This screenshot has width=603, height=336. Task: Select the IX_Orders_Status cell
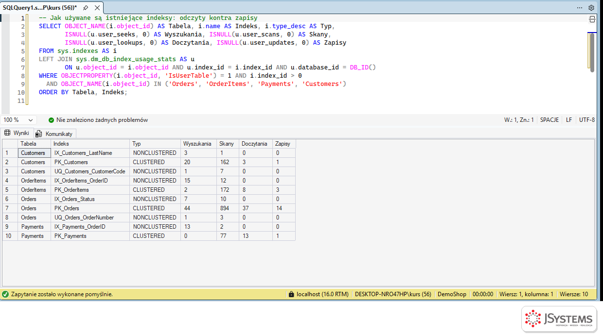[x=90, y=199]
